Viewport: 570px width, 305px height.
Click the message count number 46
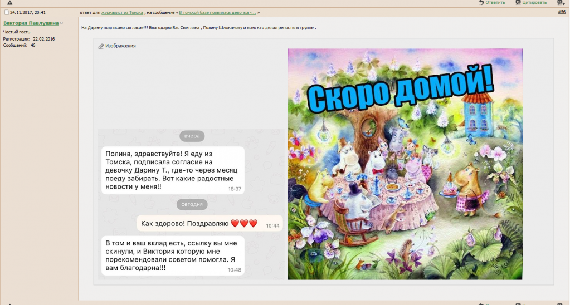[x=33, y=45]
